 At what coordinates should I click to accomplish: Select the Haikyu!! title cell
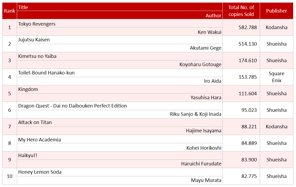[x=120, y=156]
